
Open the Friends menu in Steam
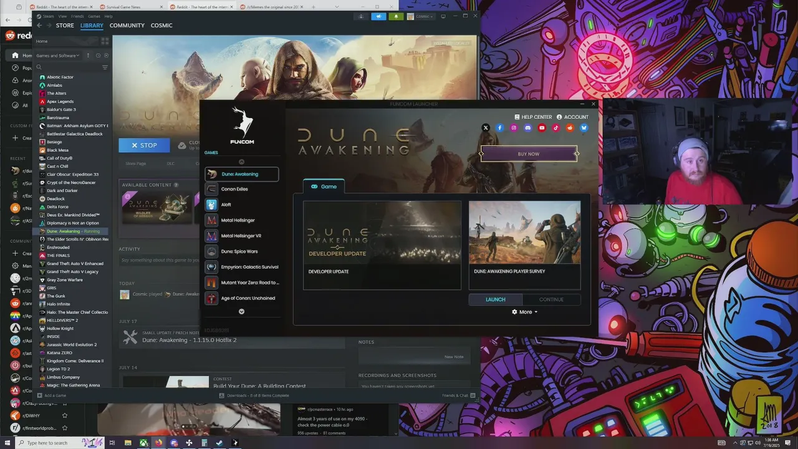[x=77, y=16]
